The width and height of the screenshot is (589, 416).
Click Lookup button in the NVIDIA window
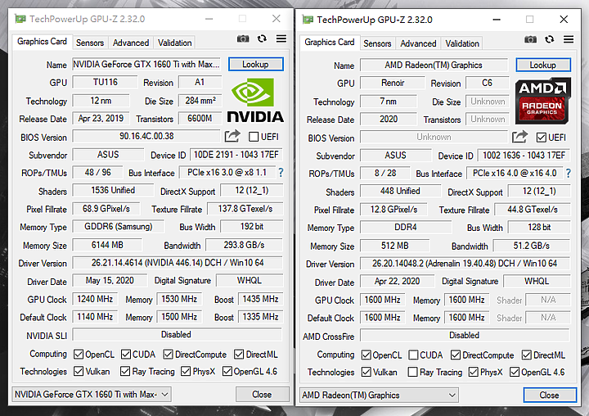255,65
